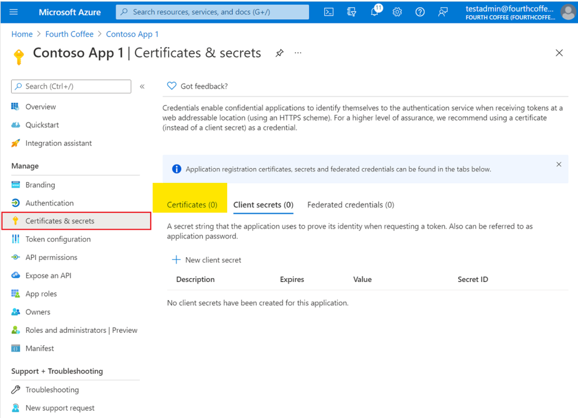Open Token configuration
Image resolution: width=578 pixels, height=418 pixels.
pos(58,239)
